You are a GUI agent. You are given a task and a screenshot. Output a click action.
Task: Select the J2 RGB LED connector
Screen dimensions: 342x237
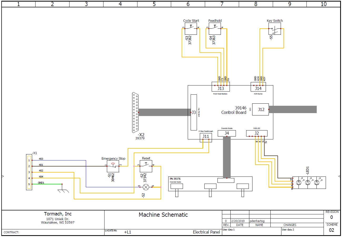[x=257, y=133]
